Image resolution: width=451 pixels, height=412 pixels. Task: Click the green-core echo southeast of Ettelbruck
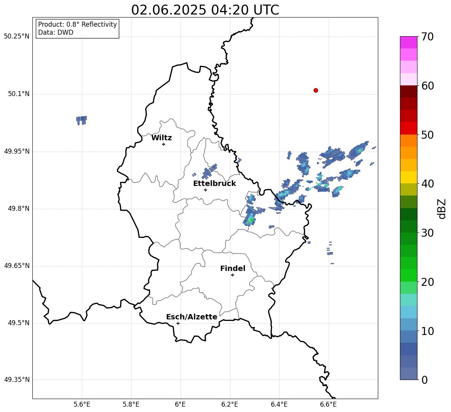pos(250,216)
